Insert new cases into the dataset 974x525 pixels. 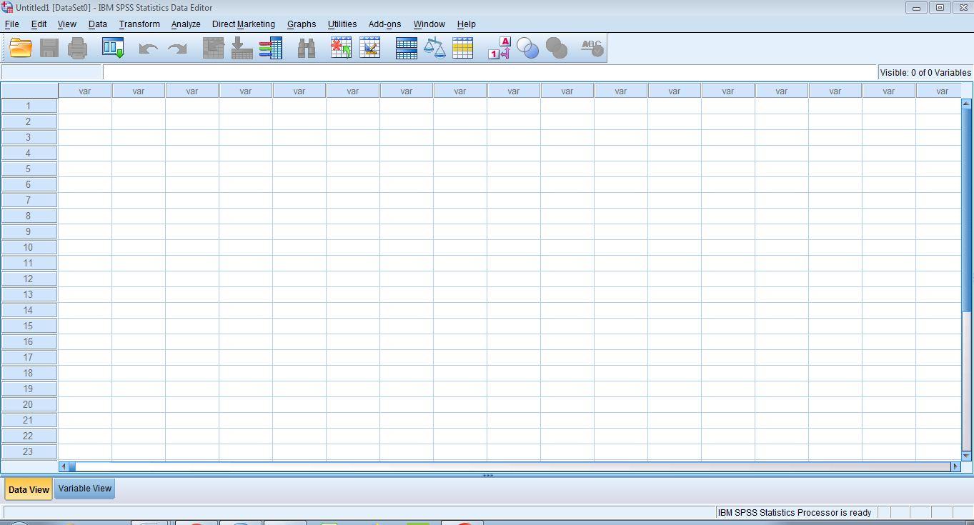point(341,47)
